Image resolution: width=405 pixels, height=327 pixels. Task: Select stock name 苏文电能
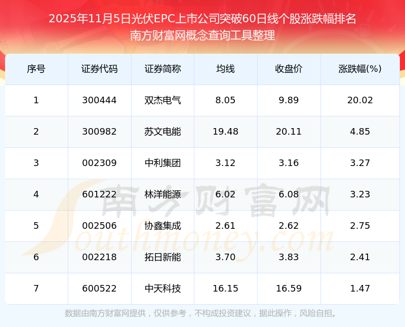[x=163, y=132]
